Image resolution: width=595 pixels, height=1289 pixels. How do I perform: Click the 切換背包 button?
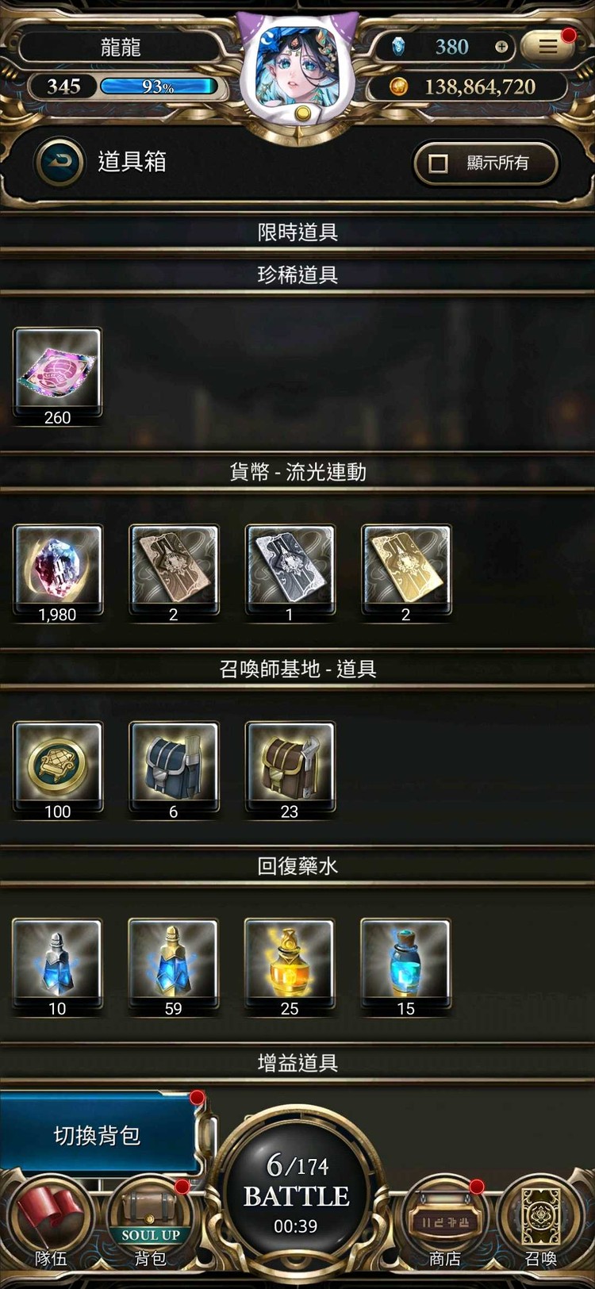click(98, 1135)
